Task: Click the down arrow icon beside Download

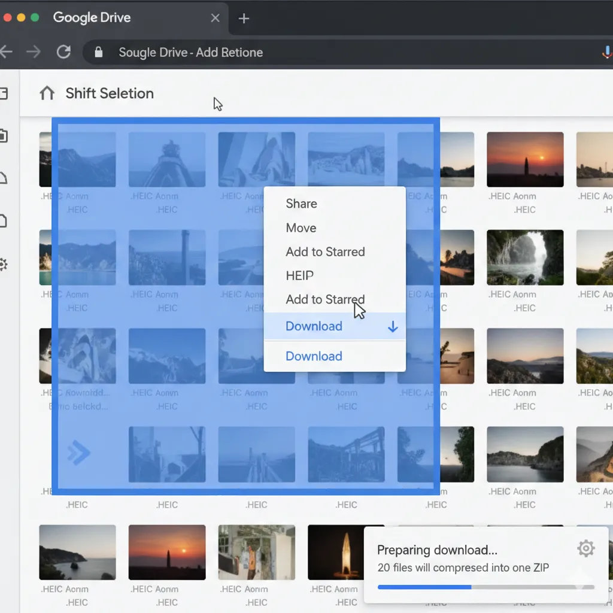Action: pos(393,326)
